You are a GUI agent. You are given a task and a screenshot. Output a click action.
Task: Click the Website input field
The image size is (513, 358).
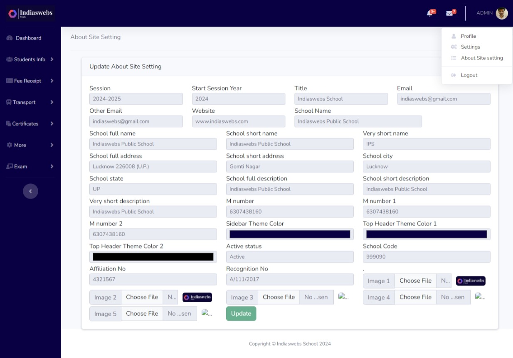coord(239,121)
